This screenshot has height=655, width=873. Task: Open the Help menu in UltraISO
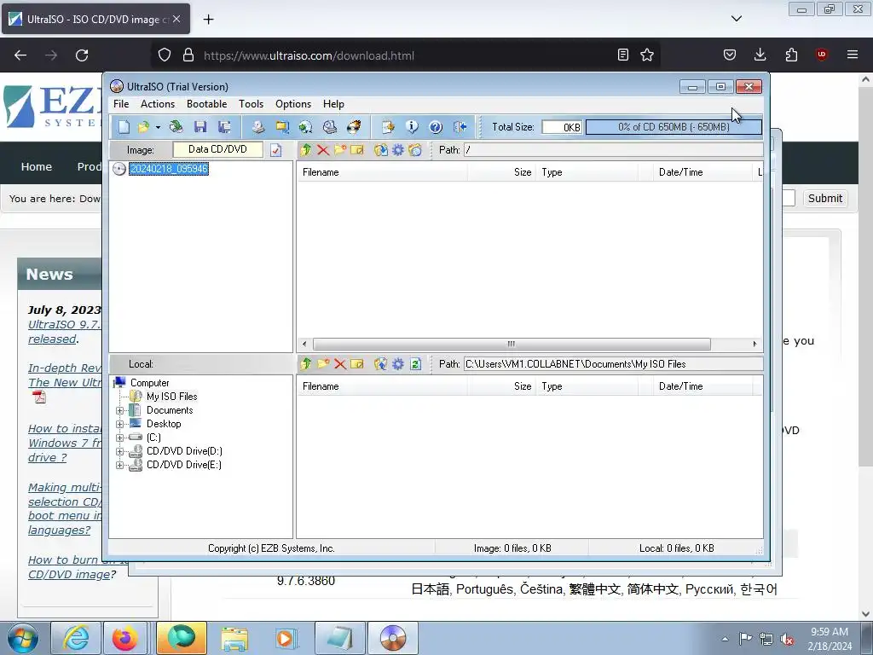pos(333,104)
